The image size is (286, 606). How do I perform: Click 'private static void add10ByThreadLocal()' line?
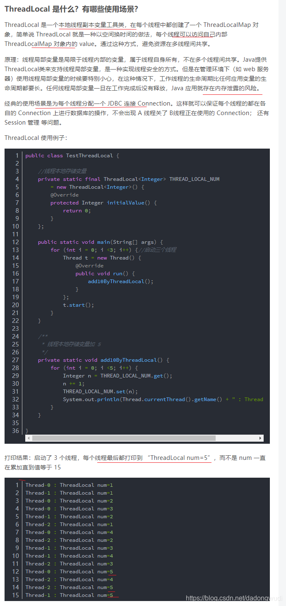(x=103, y=360)
